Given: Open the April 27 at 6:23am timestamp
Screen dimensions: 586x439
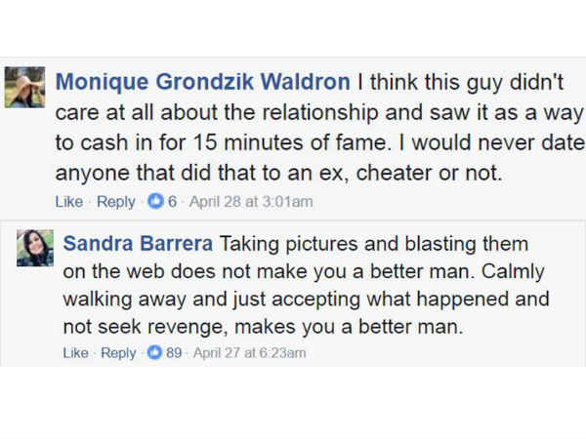Looking at the screenshot, I should 249,353.
